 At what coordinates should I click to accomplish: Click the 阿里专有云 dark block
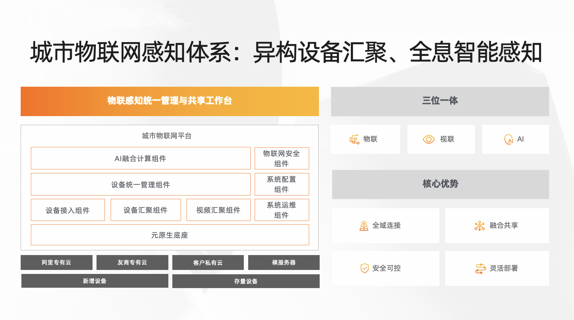point(57,262)
